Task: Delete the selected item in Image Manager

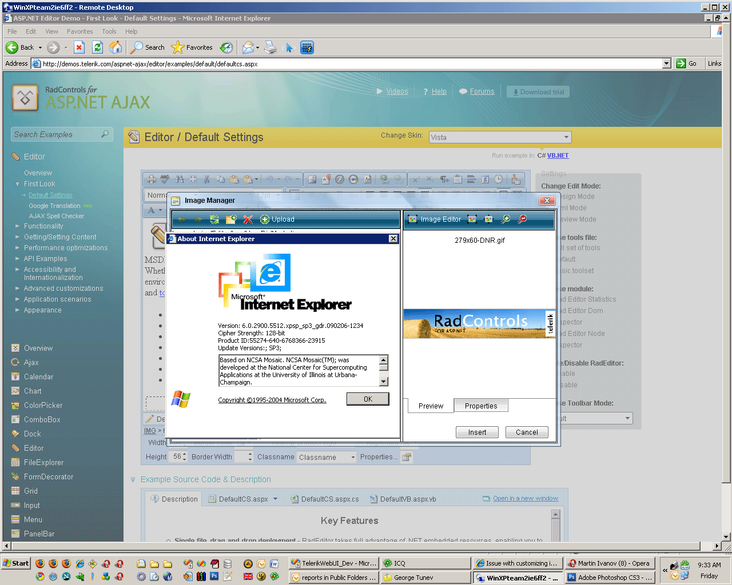Action: (248, 219)
